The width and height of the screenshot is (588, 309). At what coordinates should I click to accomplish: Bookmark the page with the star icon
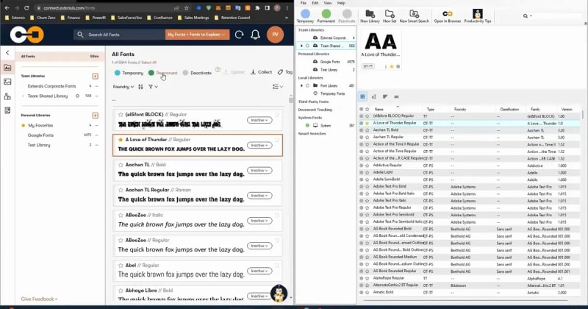pyautogui.click(x=187, y=7)
